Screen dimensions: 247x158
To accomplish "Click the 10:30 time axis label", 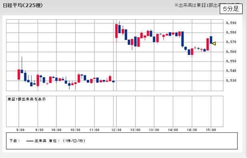I will click(x=75, y=130).
